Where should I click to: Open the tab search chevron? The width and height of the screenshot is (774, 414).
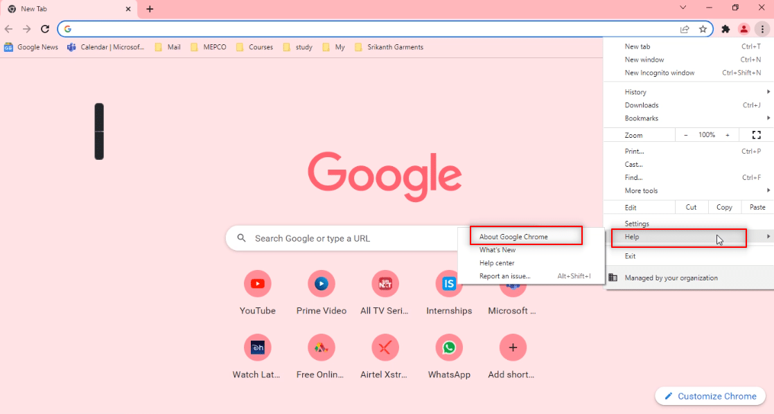[x=683, y=8]
